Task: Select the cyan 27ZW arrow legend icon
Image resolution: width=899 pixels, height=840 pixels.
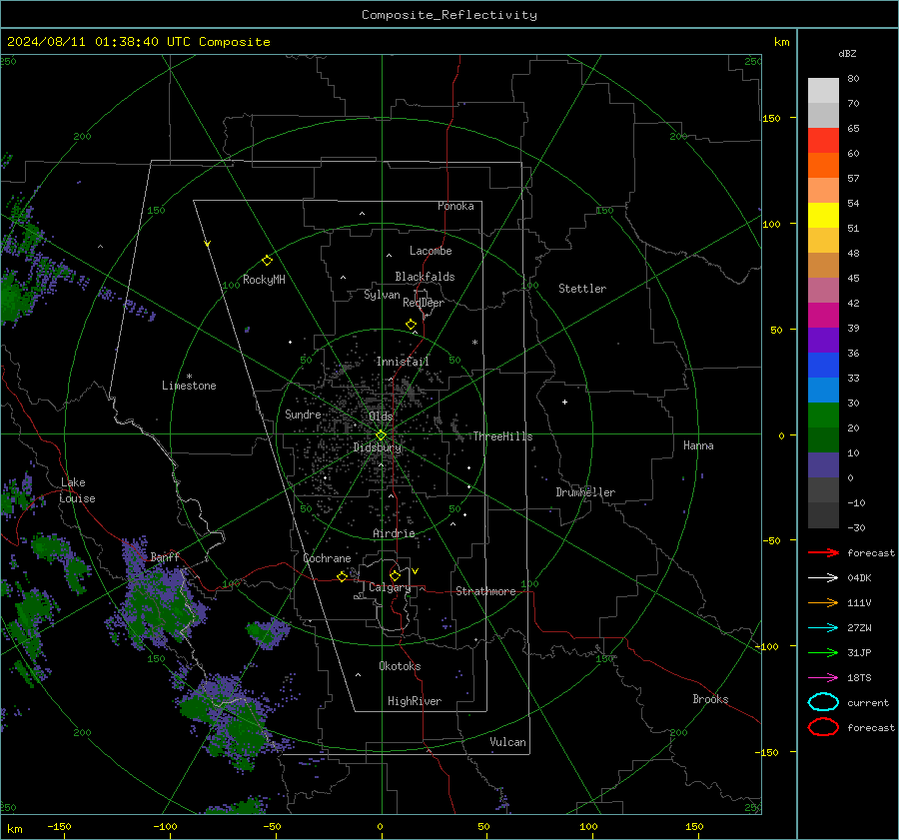Action: (x=823, y=628)
